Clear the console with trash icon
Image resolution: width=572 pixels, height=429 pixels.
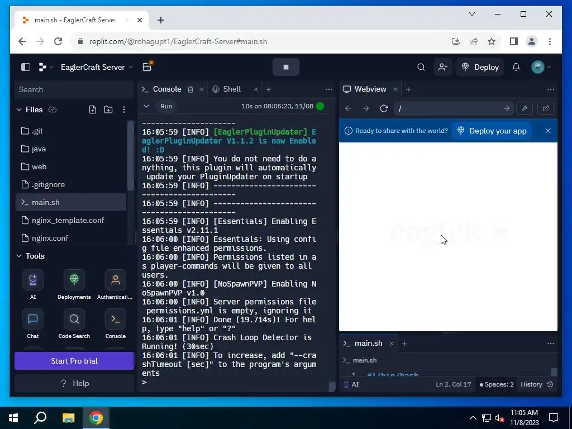tap(190, 89)
